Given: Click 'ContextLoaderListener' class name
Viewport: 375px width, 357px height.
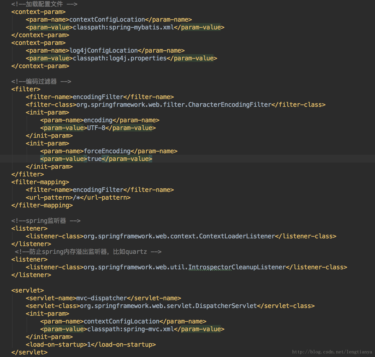Looking at the screenshot, I should coord(237,236).
